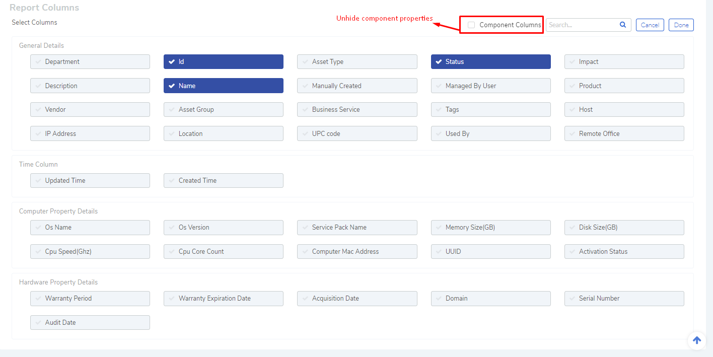The width and height of the screenshot is (713, 357).
Task: Select the Description column
Action: 90,86
